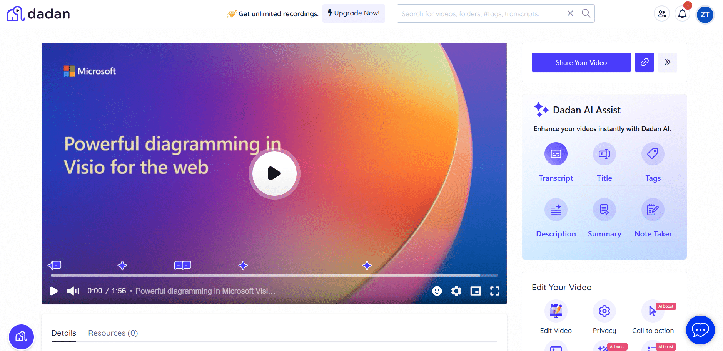Open the support chat bubble
Screen dimensions: 723x351
pos(700,330)
